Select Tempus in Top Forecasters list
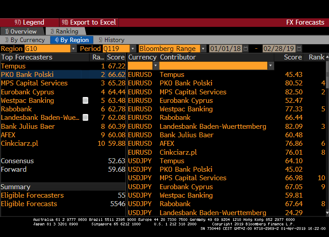The width and height of the screenshot is (329, 237). coord(13,66)
